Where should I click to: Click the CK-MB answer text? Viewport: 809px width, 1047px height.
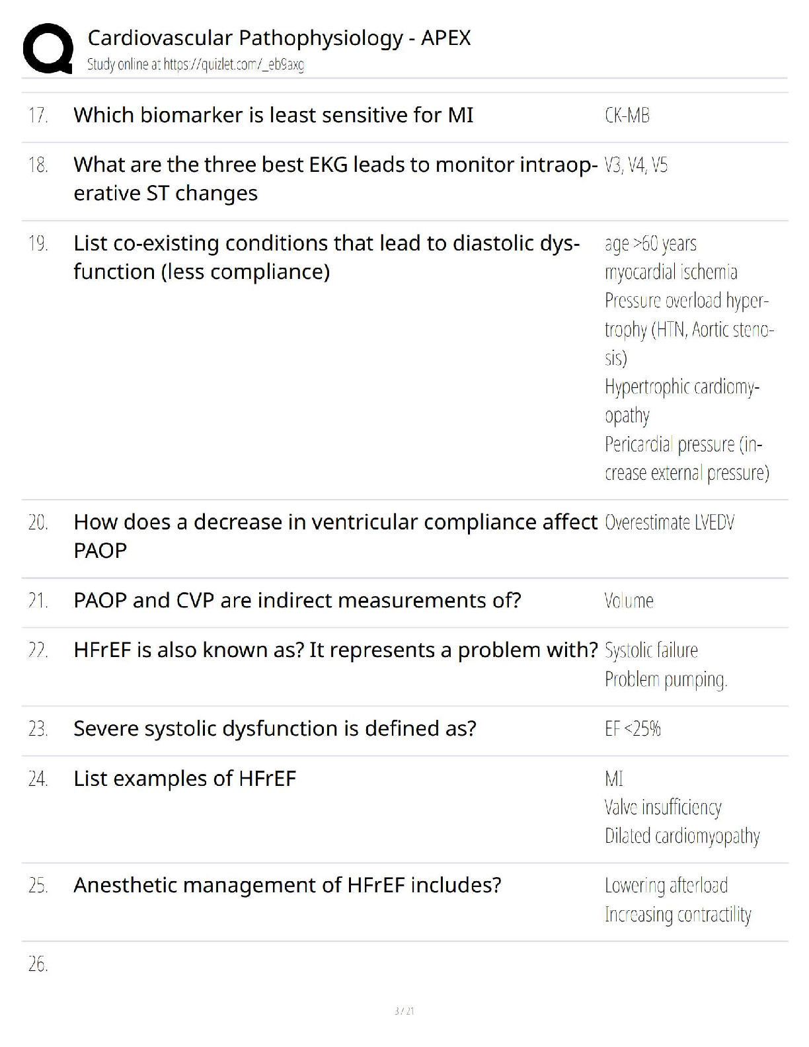pos(627,116)
